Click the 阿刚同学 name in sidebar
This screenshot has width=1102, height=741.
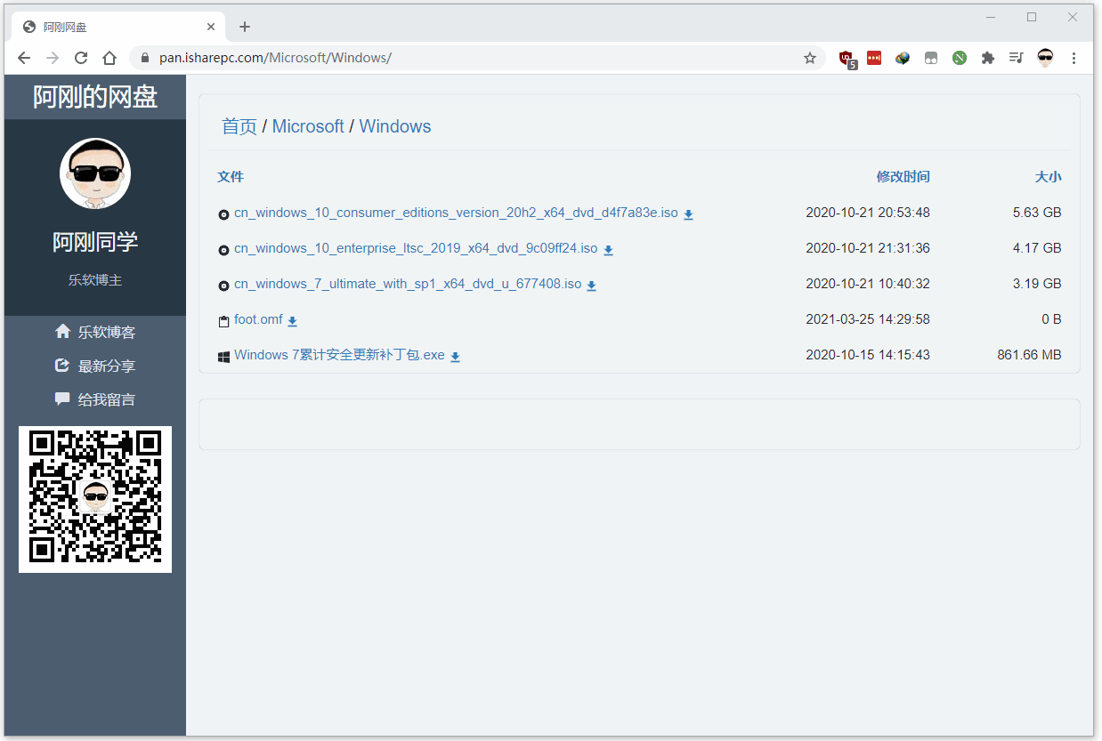point(95,242)
